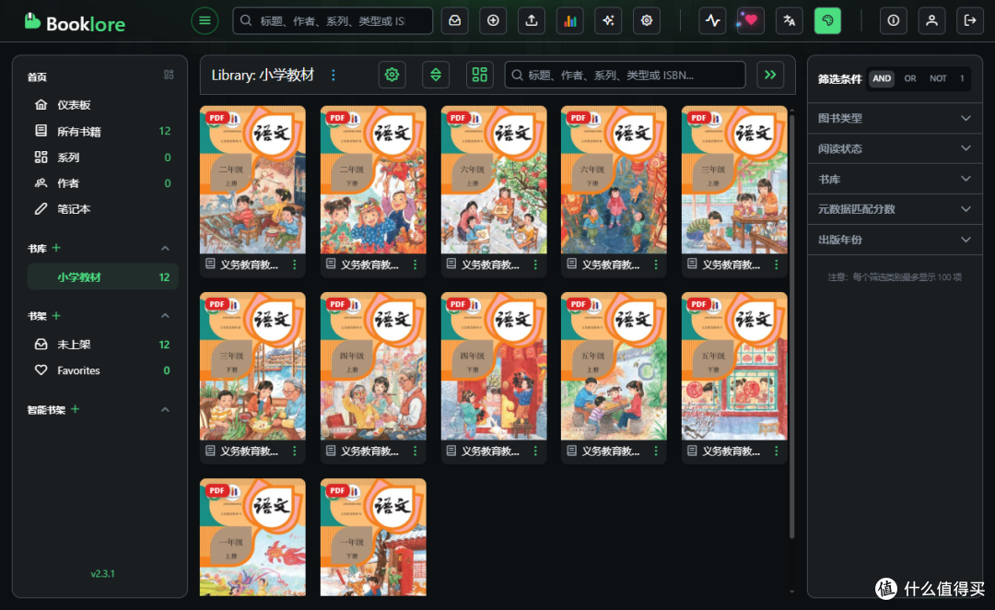Click dashboard layout icon beside 首页

(169, 75)
